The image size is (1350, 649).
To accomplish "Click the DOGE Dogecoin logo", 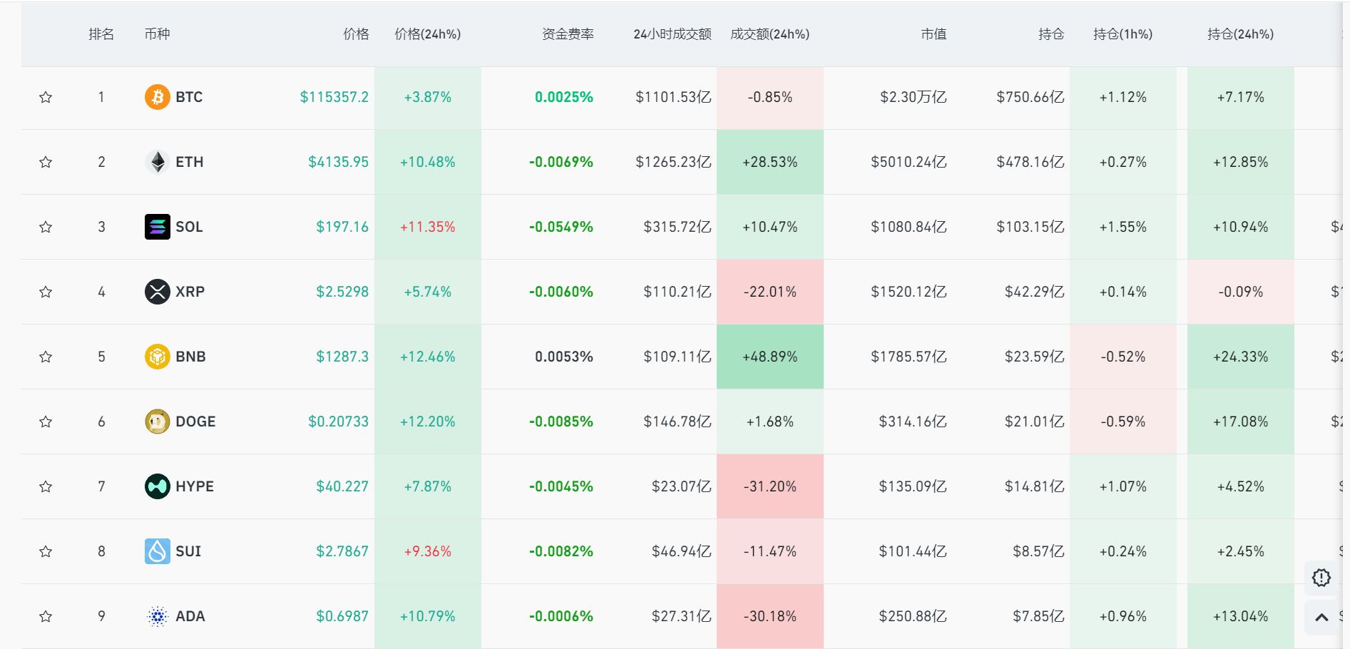I will (x=155, y=421).
